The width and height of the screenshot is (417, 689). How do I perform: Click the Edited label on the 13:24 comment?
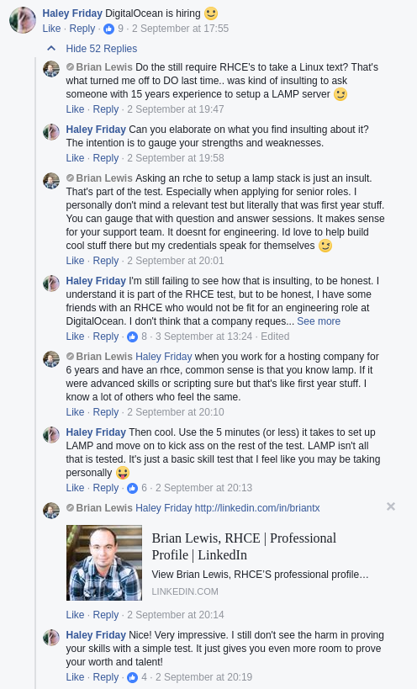[275, 337]
